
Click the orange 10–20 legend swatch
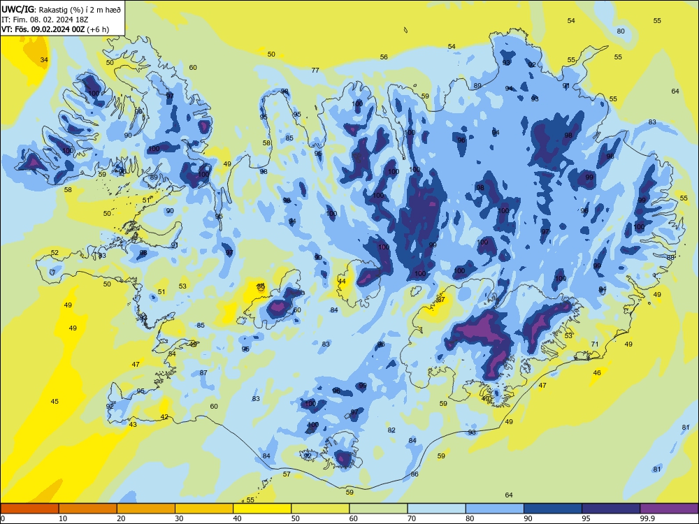pyautogui.click(x=88, y=509)
